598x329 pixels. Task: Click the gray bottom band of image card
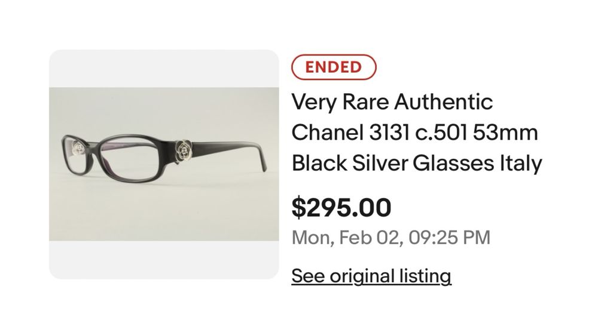click(x=164, y=260)
